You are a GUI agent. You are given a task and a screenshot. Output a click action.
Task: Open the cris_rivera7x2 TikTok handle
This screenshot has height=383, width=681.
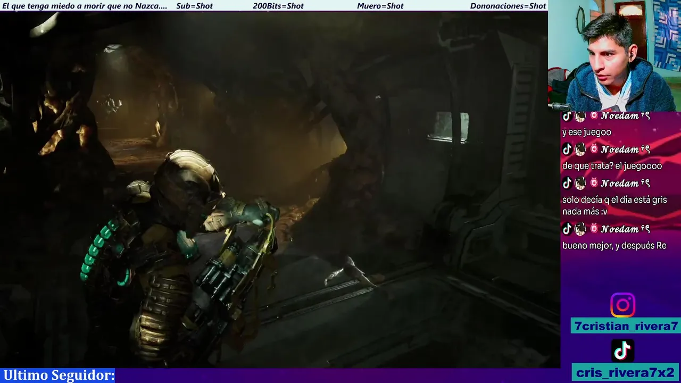coord(626,372)
